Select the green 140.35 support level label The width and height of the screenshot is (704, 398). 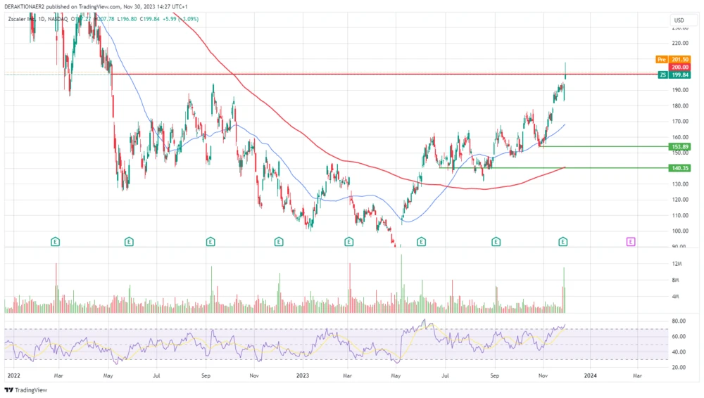[x=680, y=168]
